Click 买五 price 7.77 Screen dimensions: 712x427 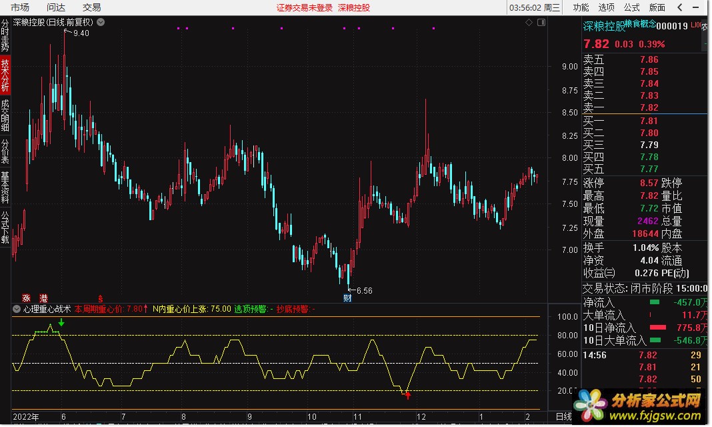tap(649, 169)
